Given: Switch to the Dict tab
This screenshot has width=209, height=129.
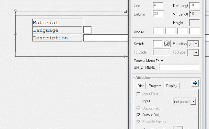Looking at the screenshot, I should point(141,86).
